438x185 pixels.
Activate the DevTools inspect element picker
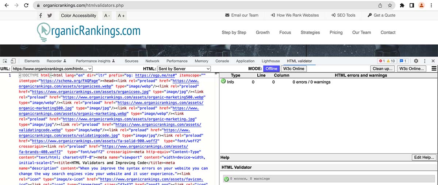pyautogui.click(x=5, y=61)
